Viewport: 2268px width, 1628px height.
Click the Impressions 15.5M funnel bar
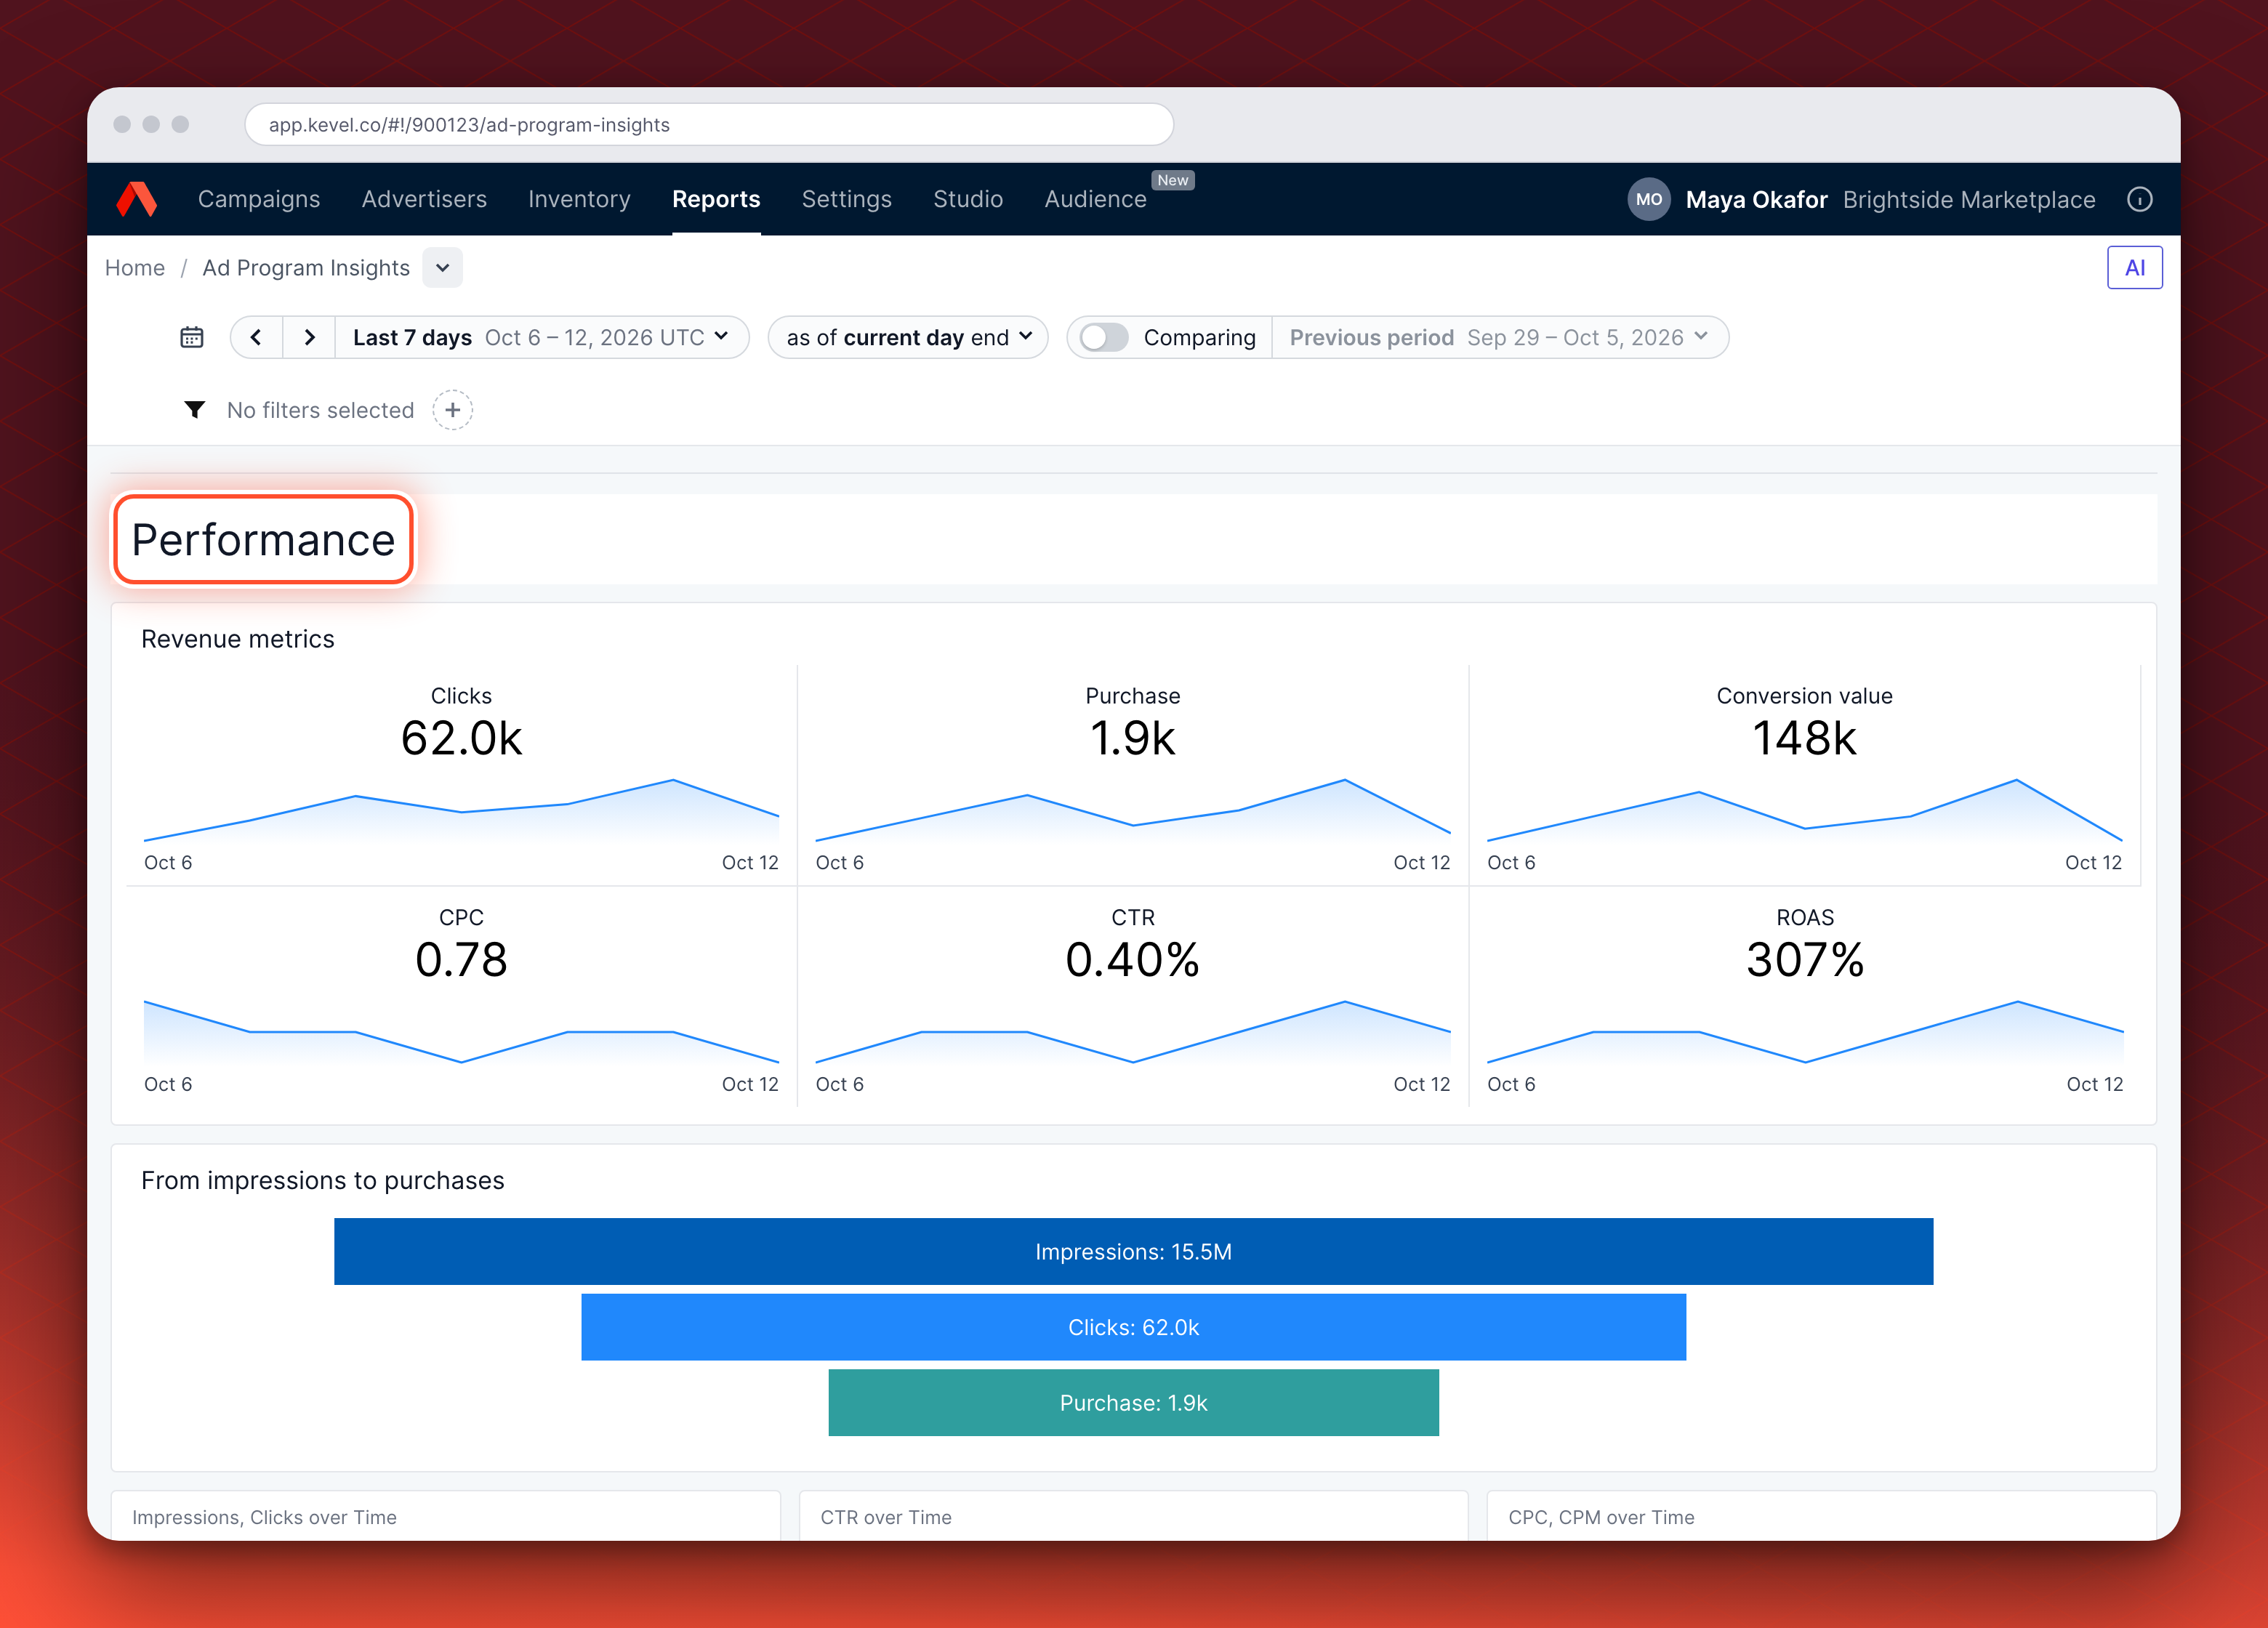click(1133, 1251)
